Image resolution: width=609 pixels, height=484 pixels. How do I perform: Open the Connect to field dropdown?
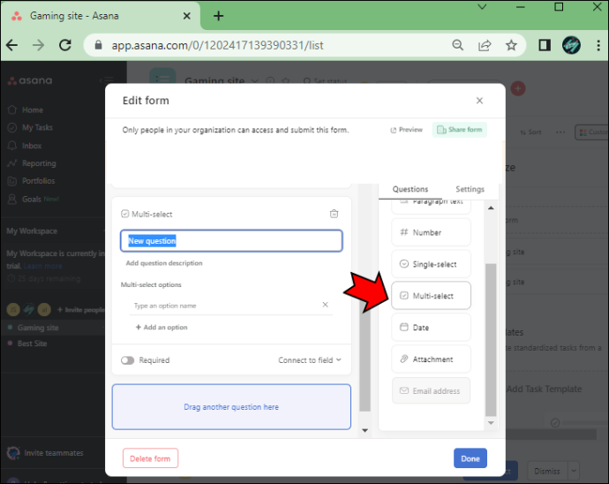[x=310, y=360]
